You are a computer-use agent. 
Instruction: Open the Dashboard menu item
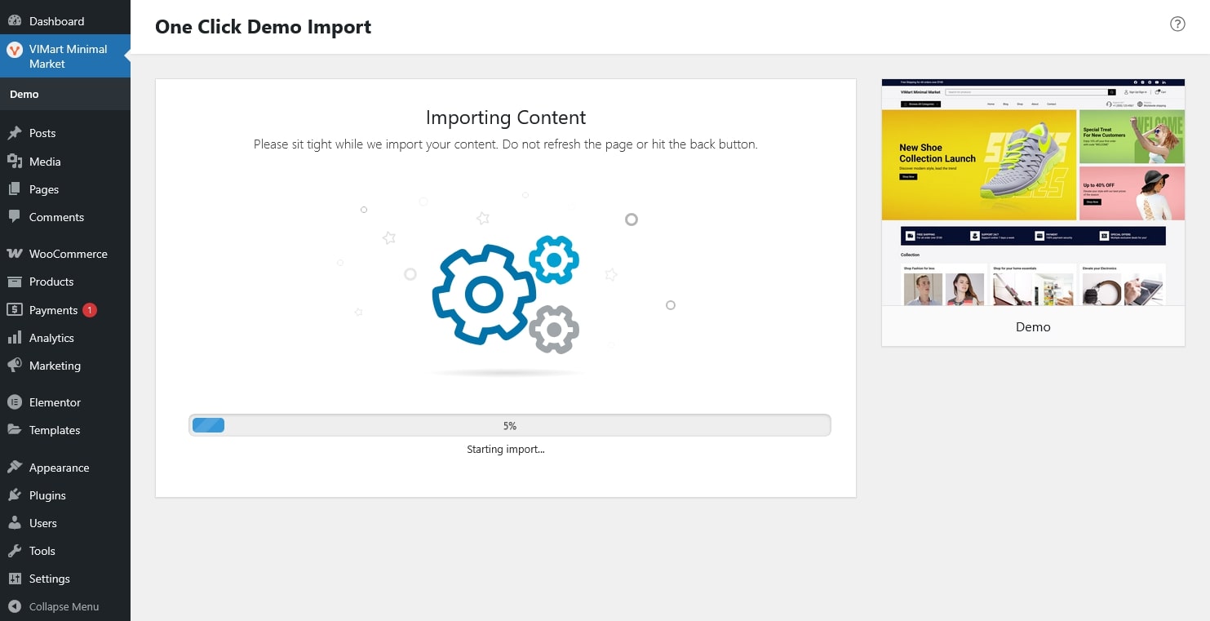pyautogui.click(x=56, y=21)
